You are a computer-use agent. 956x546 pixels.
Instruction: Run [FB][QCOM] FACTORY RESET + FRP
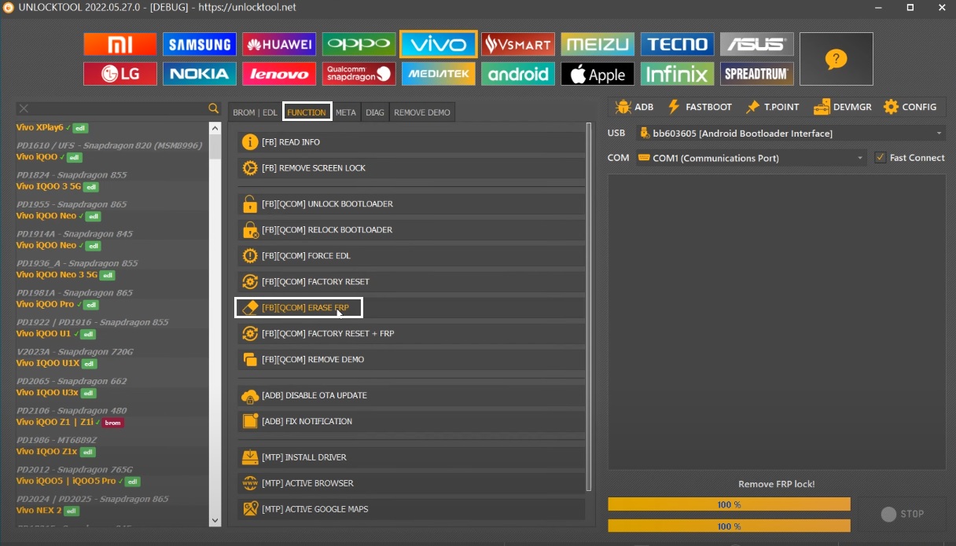[411, 334]
